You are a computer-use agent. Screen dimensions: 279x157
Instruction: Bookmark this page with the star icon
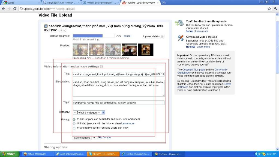click(269, 9)
